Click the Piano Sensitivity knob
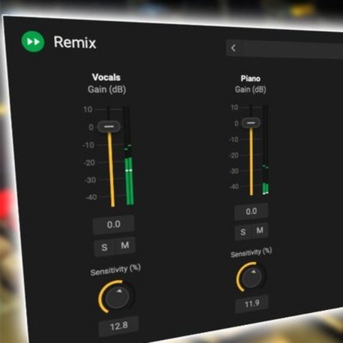Viewport: 343px width, 343px height. tap(252, 277)
